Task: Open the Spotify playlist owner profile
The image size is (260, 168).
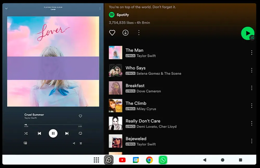Action: (x=123, y=15)
